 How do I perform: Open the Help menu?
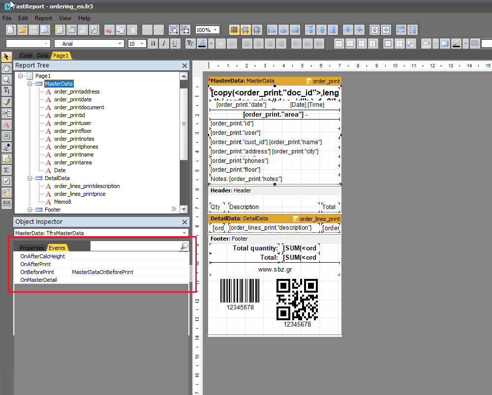click(x=84, y=18)
